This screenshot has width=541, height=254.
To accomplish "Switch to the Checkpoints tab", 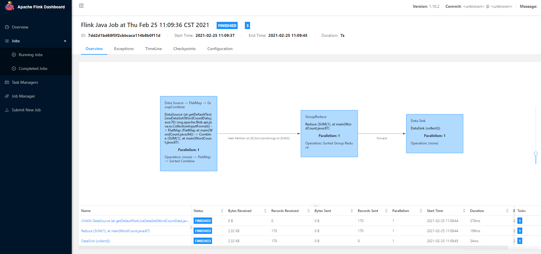I will coord(185,49).
